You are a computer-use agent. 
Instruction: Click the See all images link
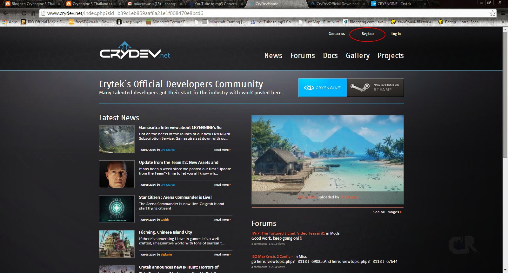pyautogui.click(x=387, y=212)
